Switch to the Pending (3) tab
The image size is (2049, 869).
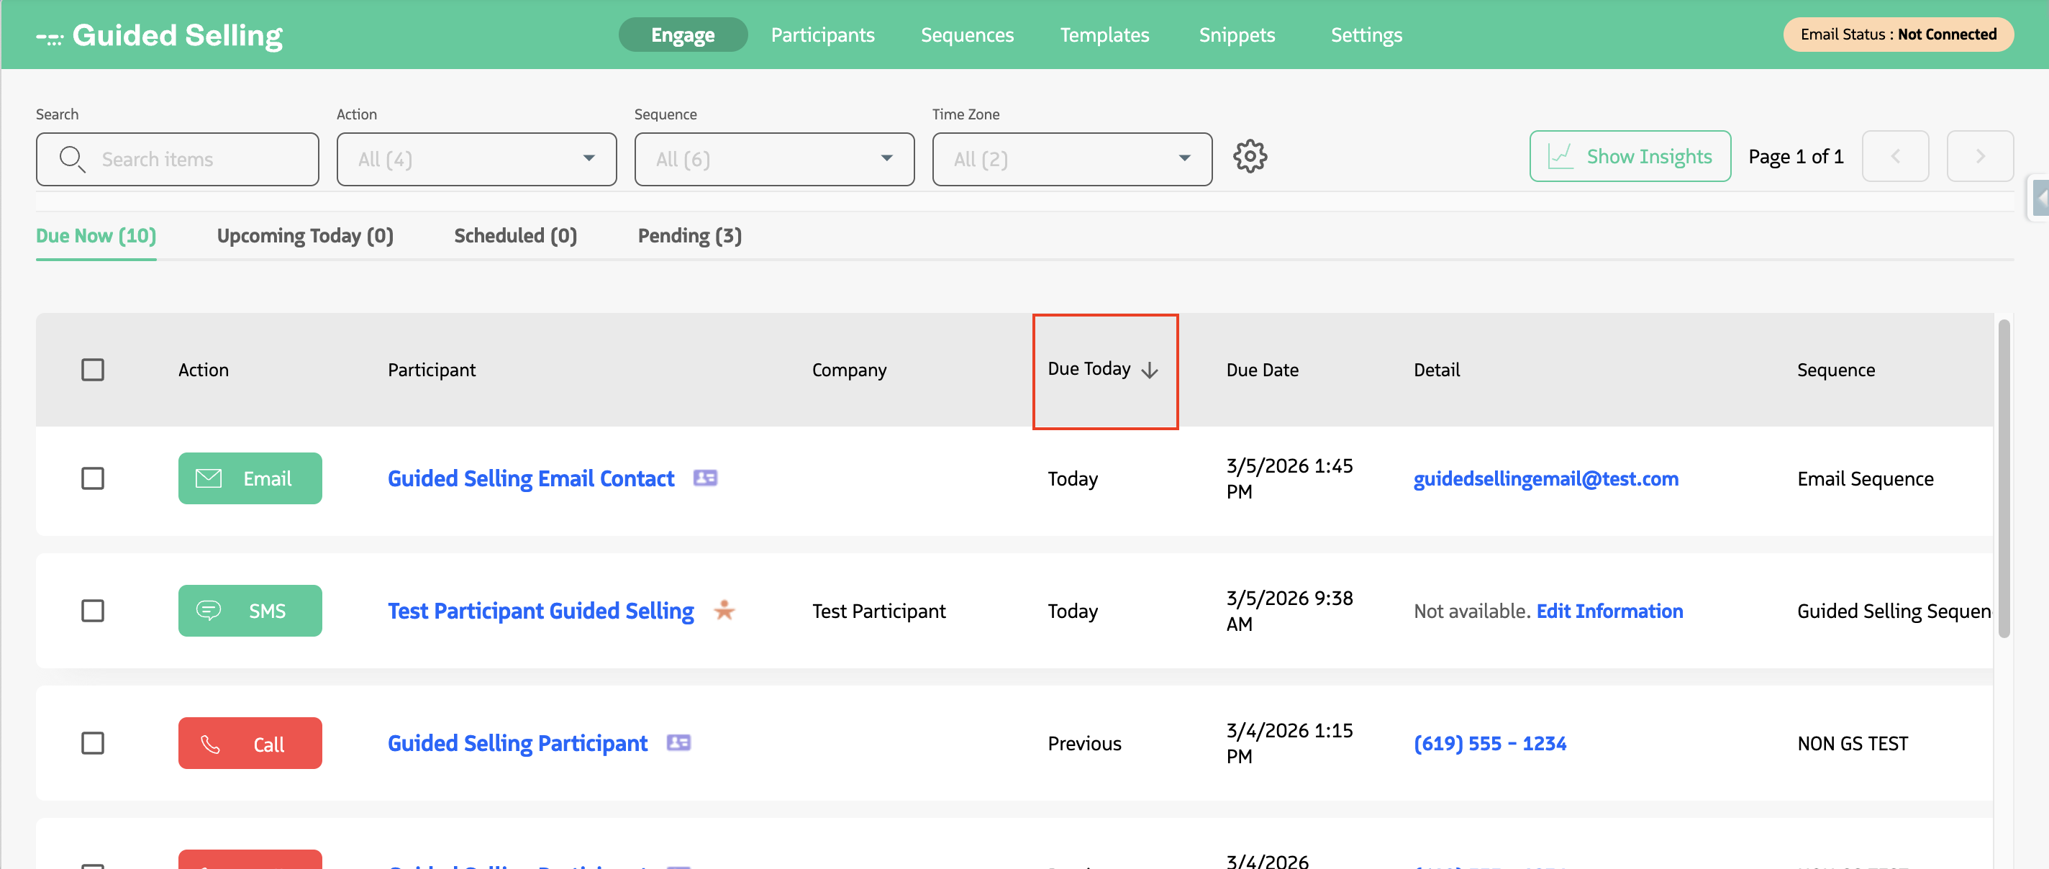point(689,235)
